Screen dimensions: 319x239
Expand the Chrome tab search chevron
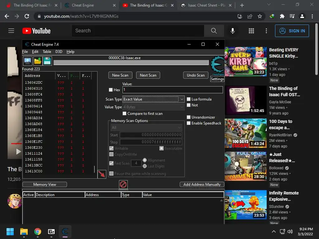point(269,4)
